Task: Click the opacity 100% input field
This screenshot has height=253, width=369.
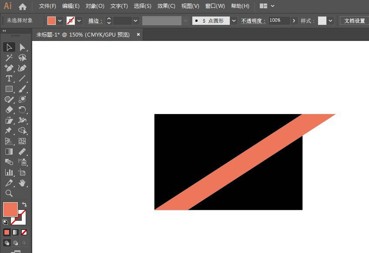Action: click(x=279, y=21)
